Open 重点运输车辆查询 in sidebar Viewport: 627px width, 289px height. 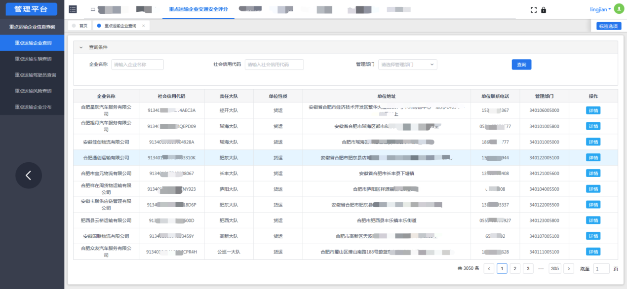point(33,59)
